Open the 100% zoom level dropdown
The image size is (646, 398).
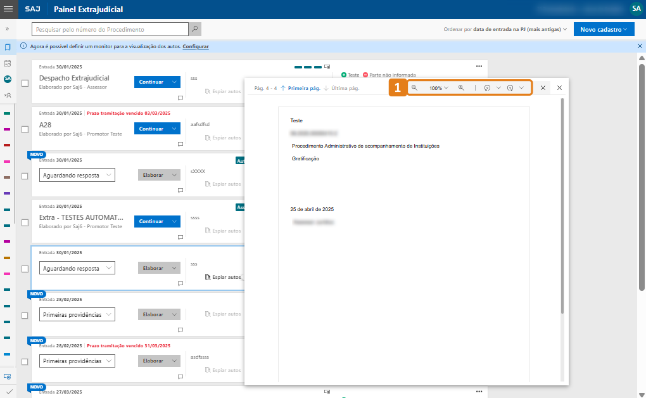[x=438, y=88]
